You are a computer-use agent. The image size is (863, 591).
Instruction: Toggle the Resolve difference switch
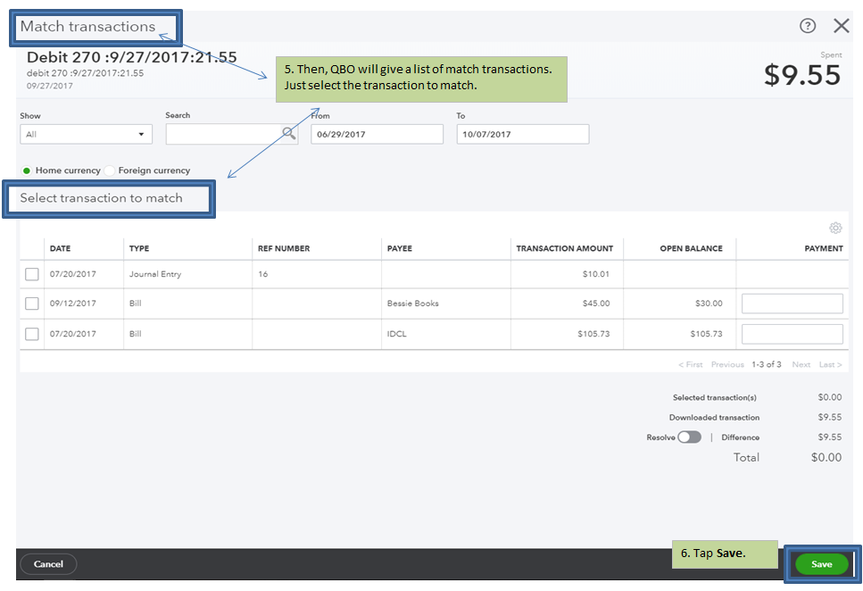(x=689, y=437)
